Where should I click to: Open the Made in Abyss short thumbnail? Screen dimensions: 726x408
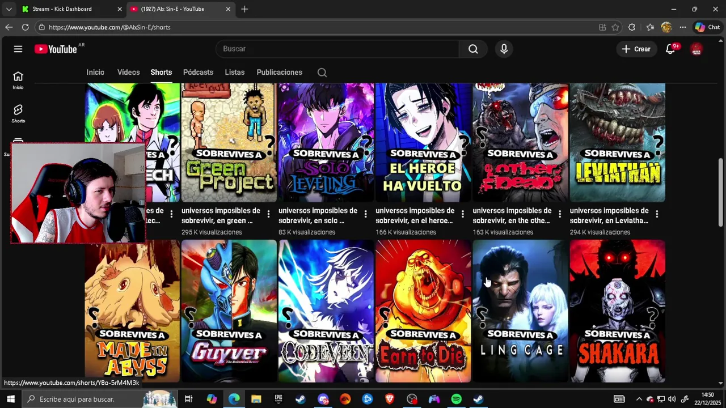[x=132, y=311]
